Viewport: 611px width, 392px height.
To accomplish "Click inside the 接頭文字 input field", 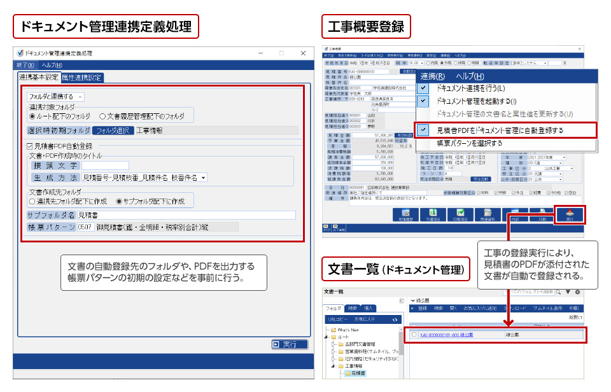I will (105, 166).
